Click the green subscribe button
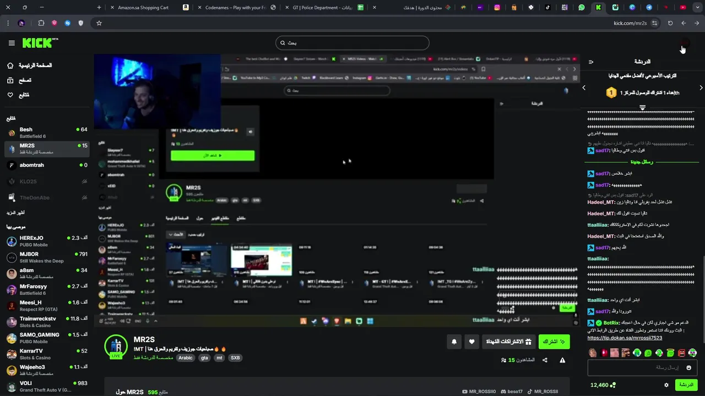 pos(554,342)
